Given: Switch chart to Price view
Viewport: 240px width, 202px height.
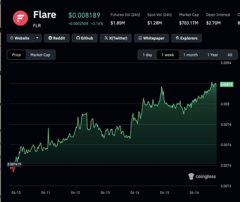Looking at the screenshot, I should [x=16, y=55].
